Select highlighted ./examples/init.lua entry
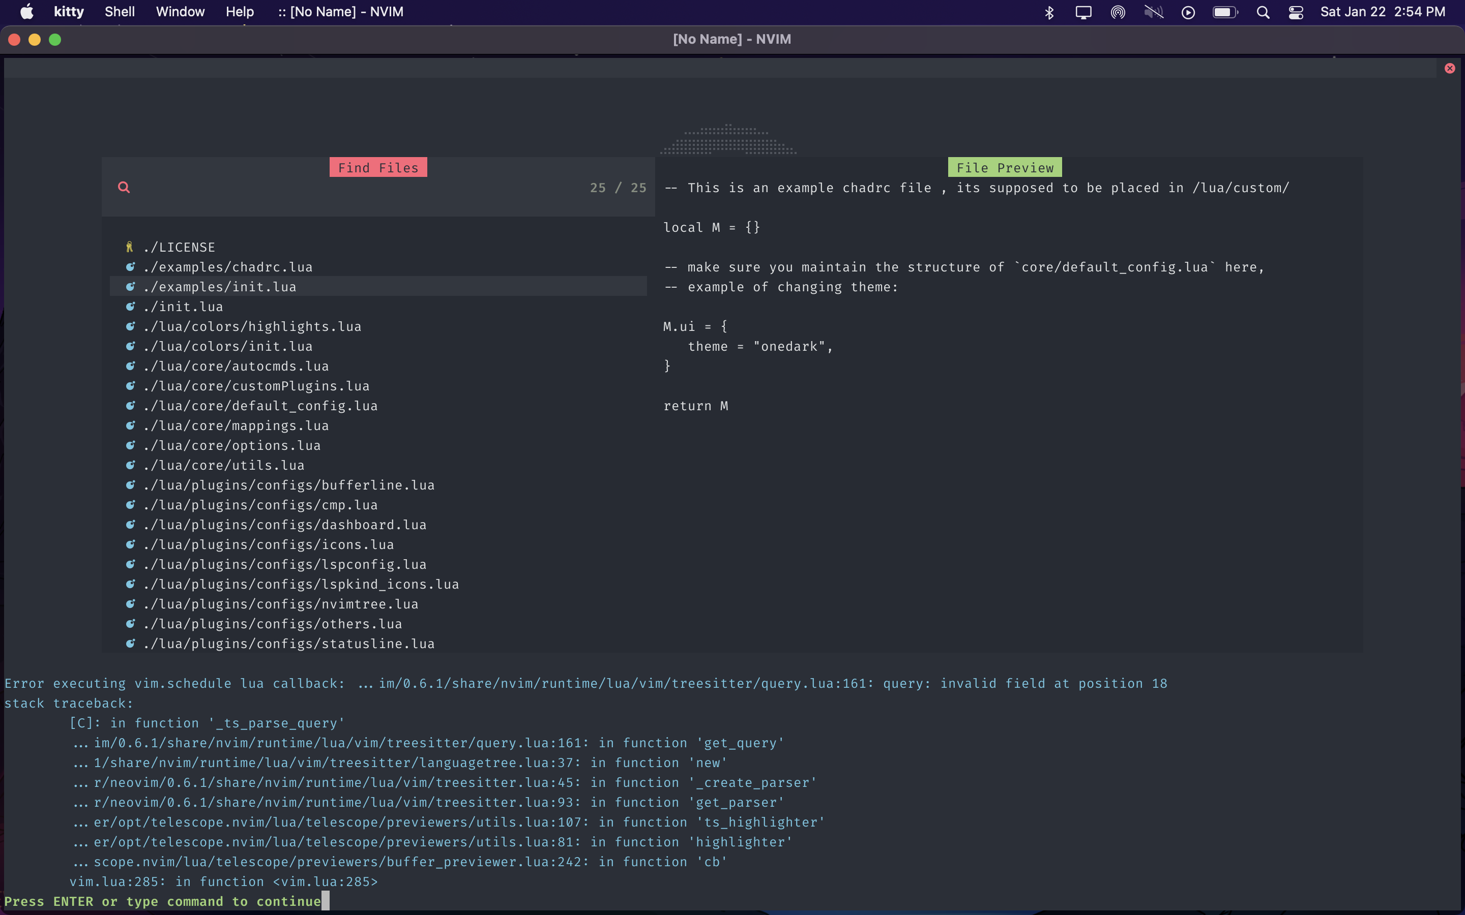The image size is (1465, 915). point(378,287)
